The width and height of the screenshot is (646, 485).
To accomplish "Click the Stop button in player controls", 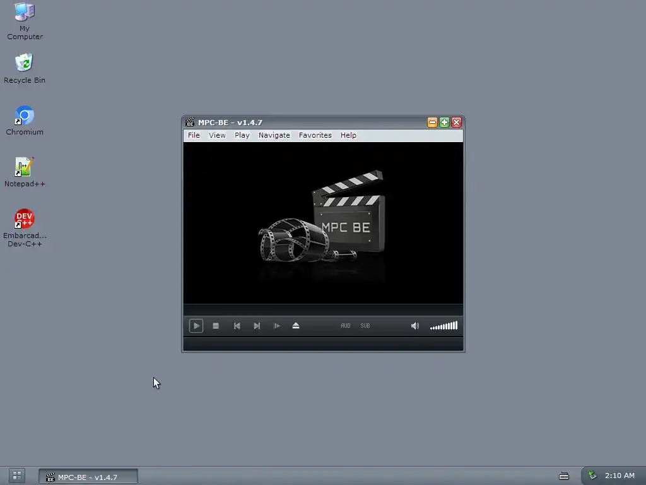I will [x=216, y=326].
